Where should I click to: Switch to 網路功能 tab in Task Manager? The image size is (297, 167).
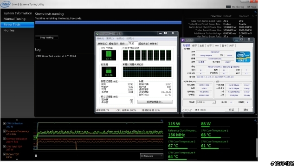pyautogui.click(x=143, y=44)
